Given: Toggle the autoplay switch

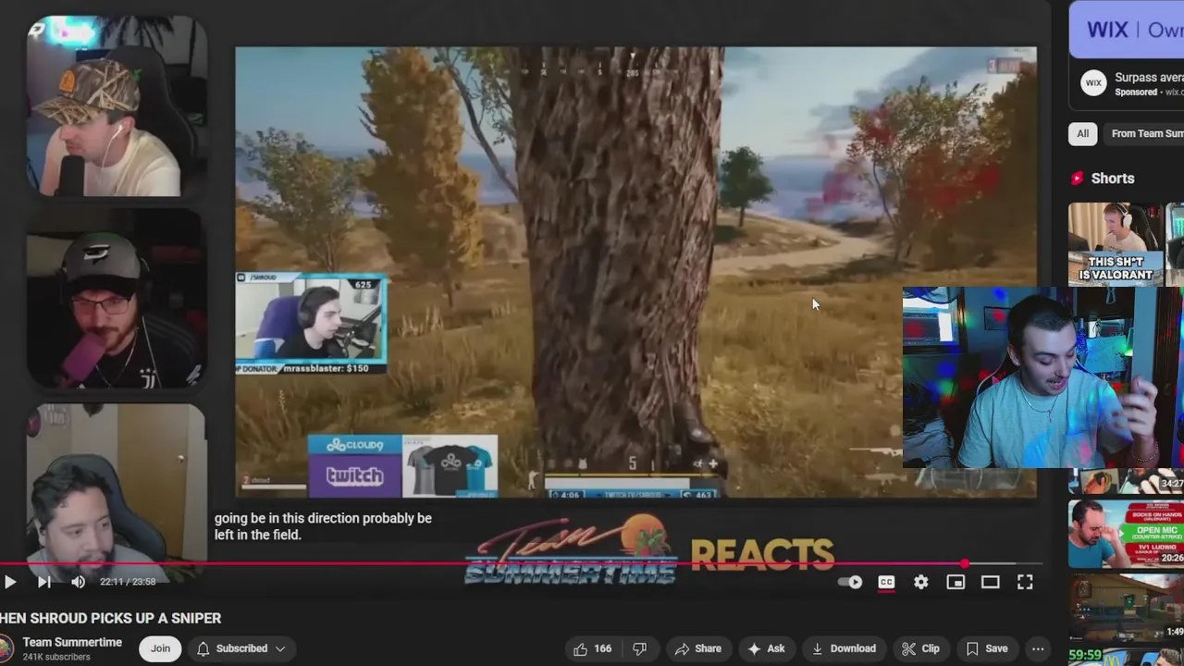Looking at the screenshot, I should [x=849, y=582].
